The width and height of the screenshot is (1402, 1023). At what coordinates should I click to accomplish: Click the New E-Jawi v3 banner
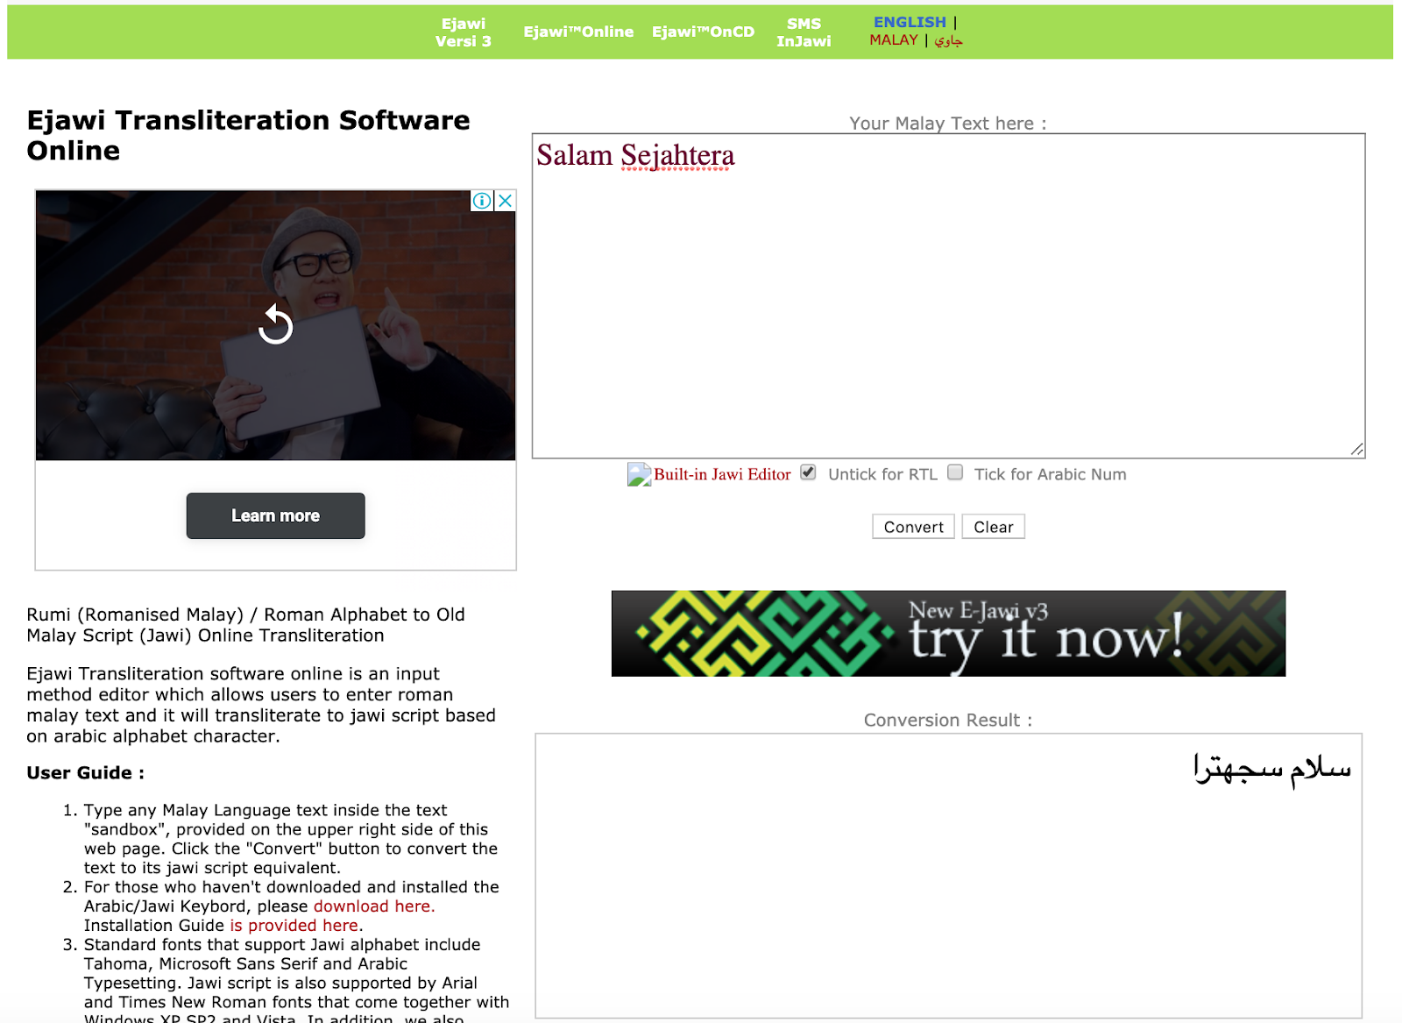pyautogui.click(x=948, y=633)
